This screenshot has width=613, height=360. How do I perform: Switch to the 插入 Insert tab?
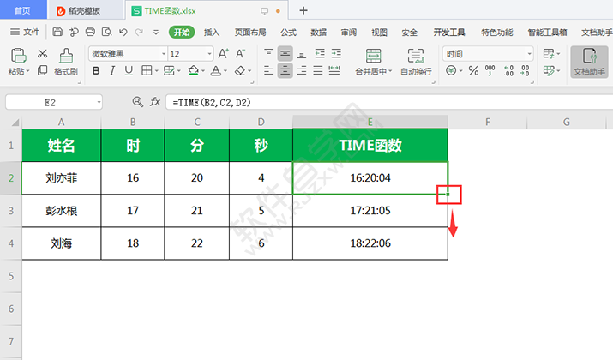pos(212,33)
